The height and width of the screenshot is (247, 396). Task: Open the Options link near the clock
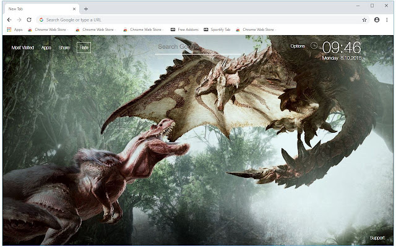click(298, 46)
